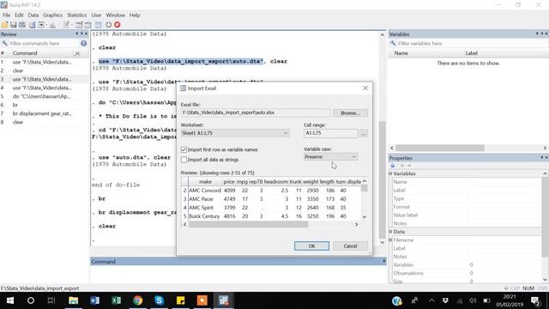Open the Viewer icon dropdown arrow
549x309 pixels.
(46, 25)
